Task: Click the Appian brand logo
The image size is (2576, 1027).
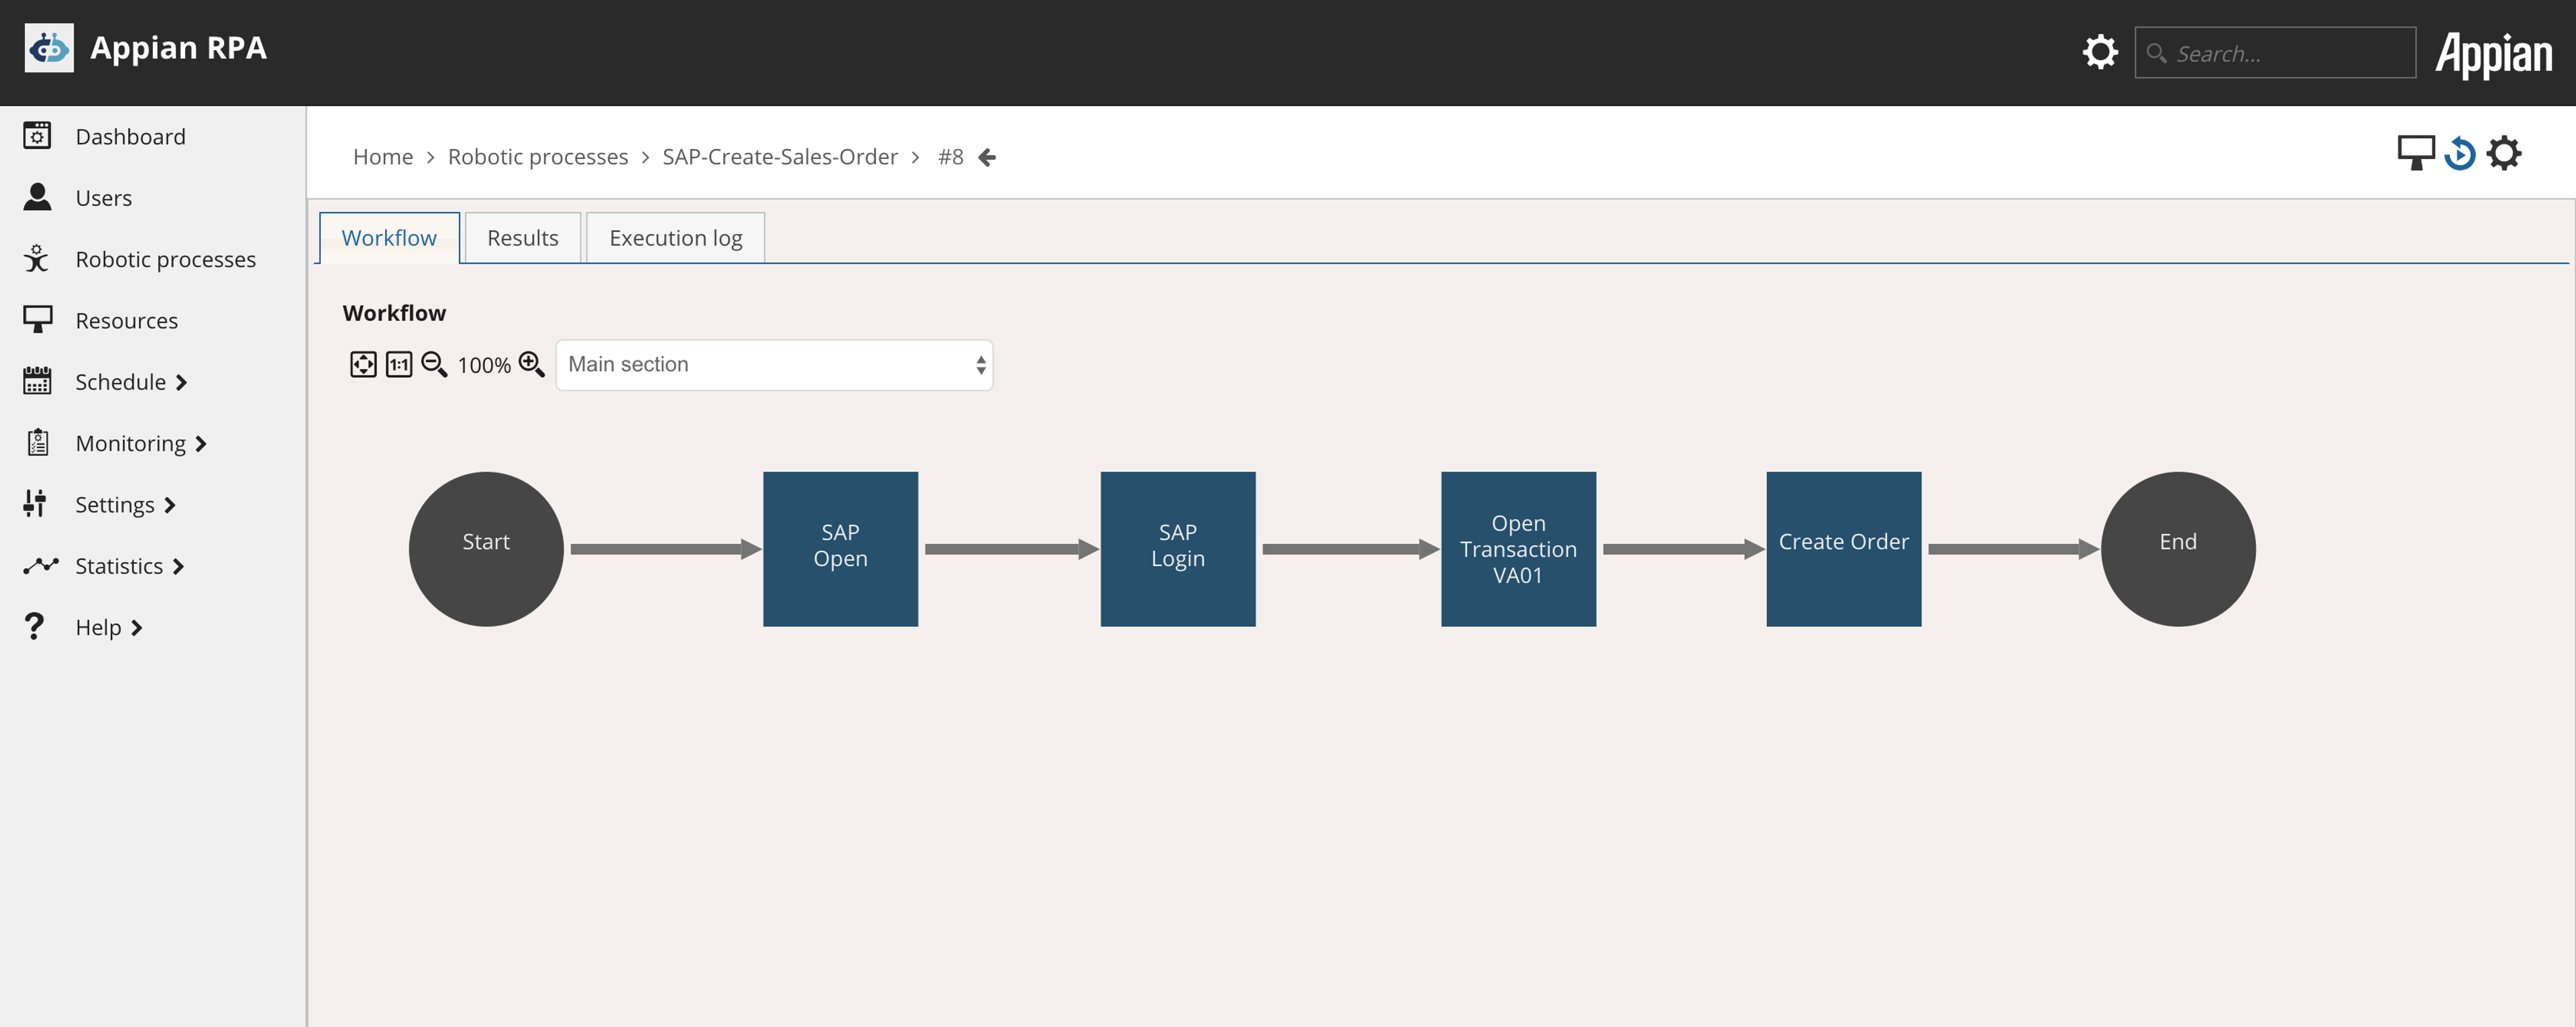Action: [2493, 54]
